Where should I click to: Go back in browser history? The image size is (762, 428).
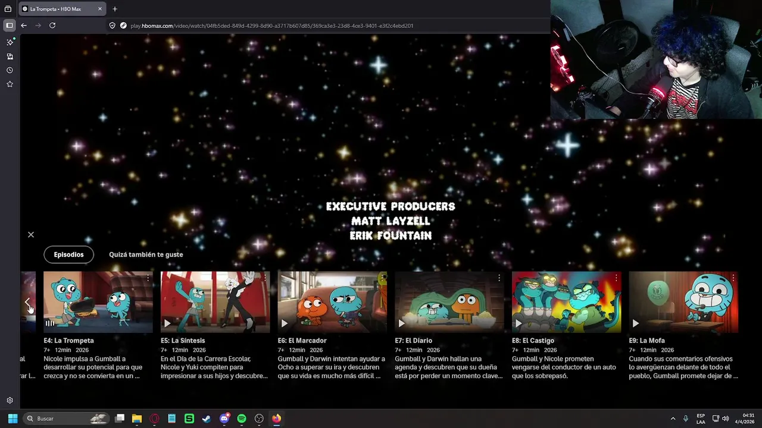tap(24, 26)
